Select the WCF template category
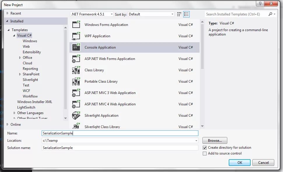This screenshot has height=172, width=283. (x=26, y=91)
